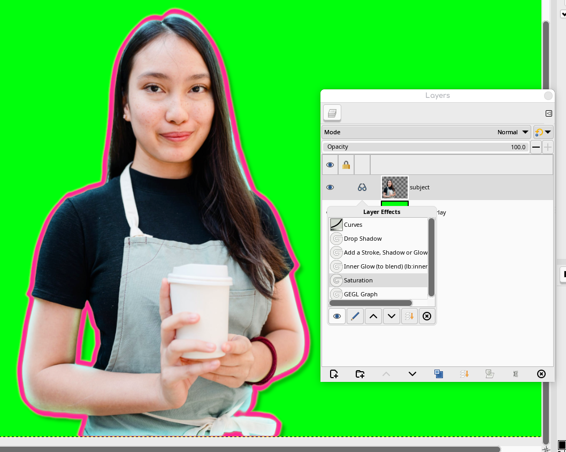Increase opacity with the plus button
The width and height of the screenshot is (566, 452).
pos(548,147)
